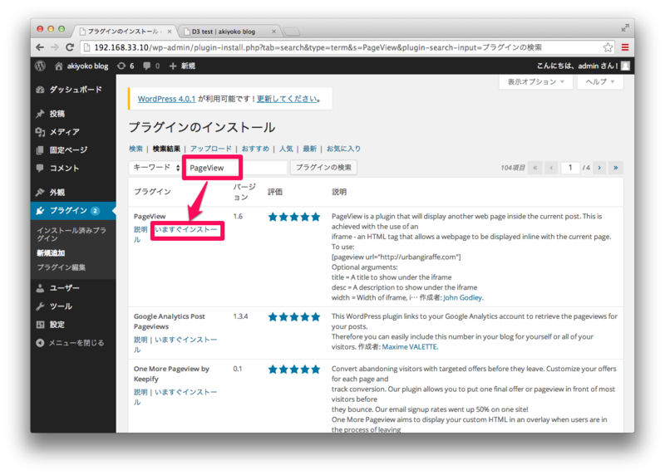Open ダッシュボード in sidebar

pyautogui.click(x=73, y=90)
